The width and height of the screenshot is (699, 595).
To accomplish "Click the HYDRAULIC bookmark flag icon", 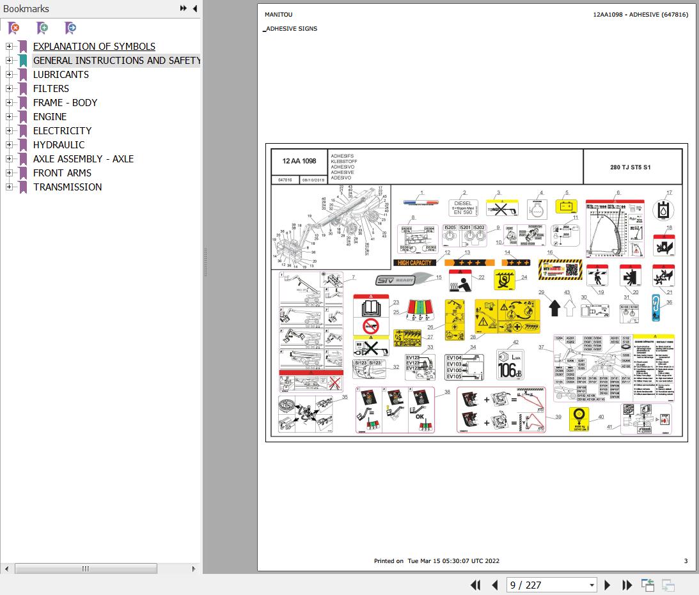I will point(23,144).
